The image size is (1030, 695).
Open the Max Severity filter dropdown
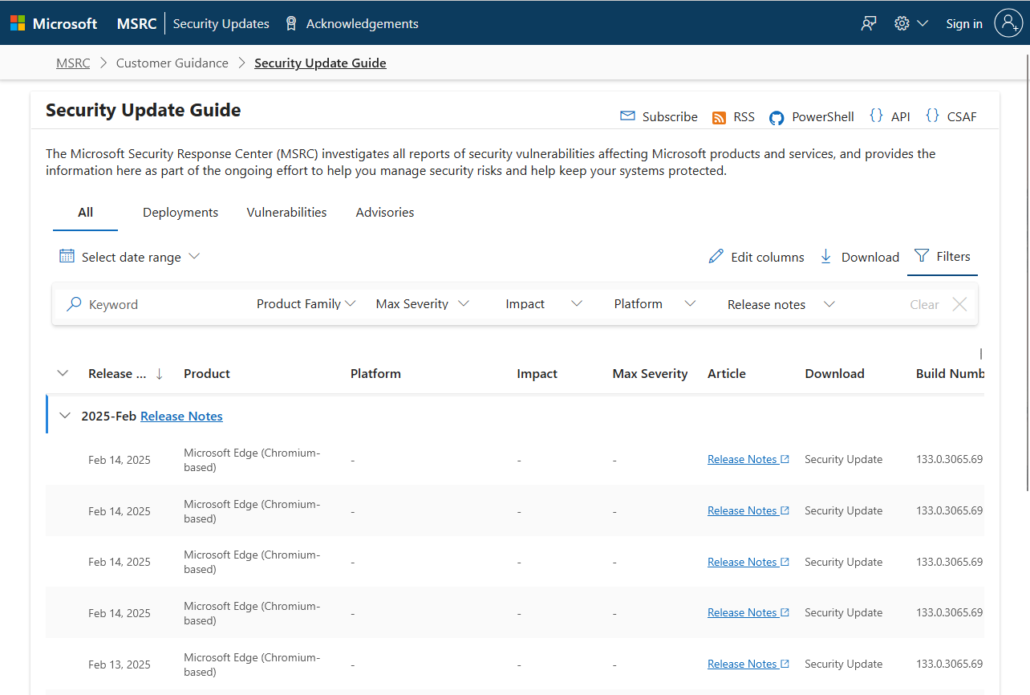pyautogui.click(x=422, y=304)
